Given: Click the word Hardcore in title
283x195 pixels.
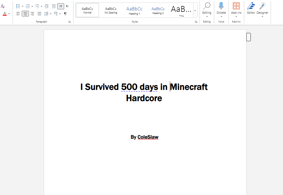Looking at the screenshot, I should 144,98.
